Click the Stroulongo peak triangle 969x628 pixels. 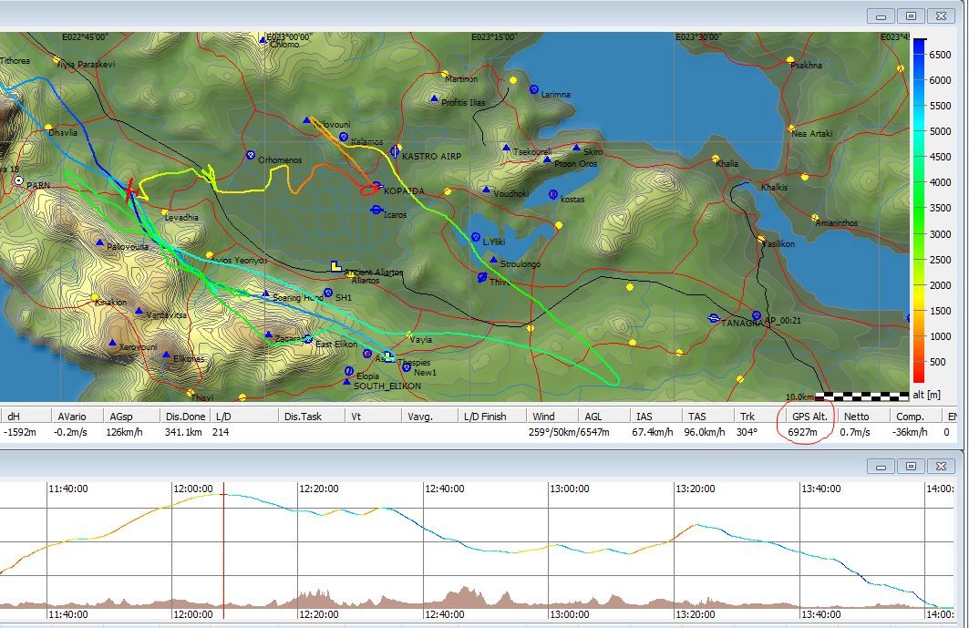[x=493, y=261]
